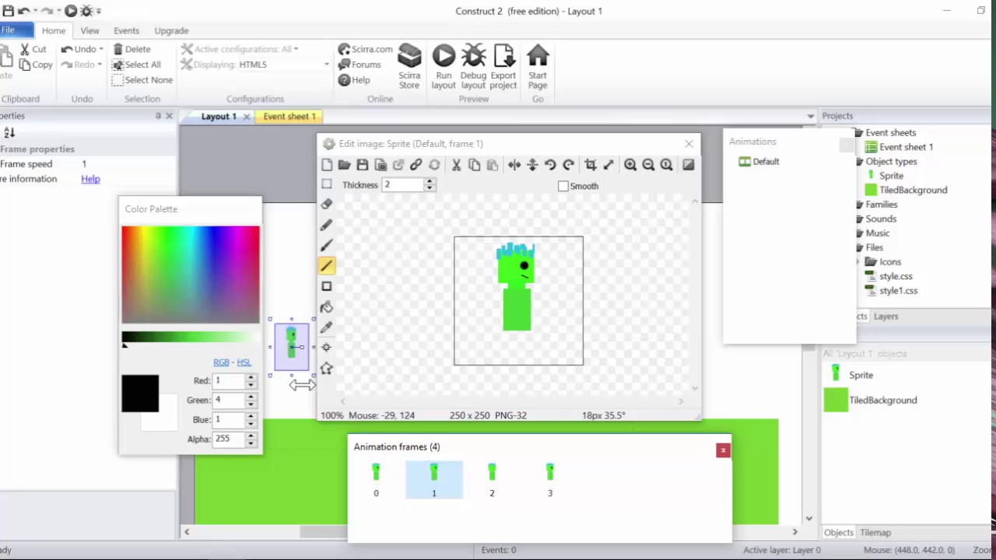
Task: Switch palette to HSL mode link
Action: (244, 362)
